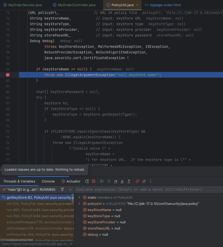Click the NoSuchProviderException on line 78
Image resolution: width=223 pixels, height=247 pixels.
68,52
